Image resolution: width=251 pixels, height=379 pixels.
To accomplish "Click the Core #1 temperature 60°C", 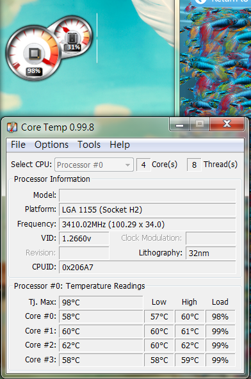I will pos(101,331).
